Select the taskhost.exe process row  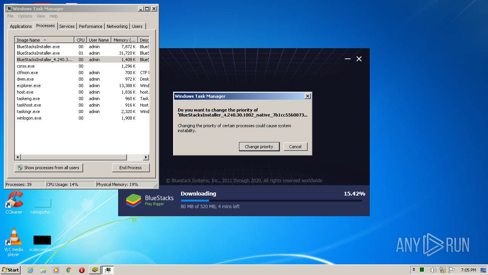pos(82,105)
